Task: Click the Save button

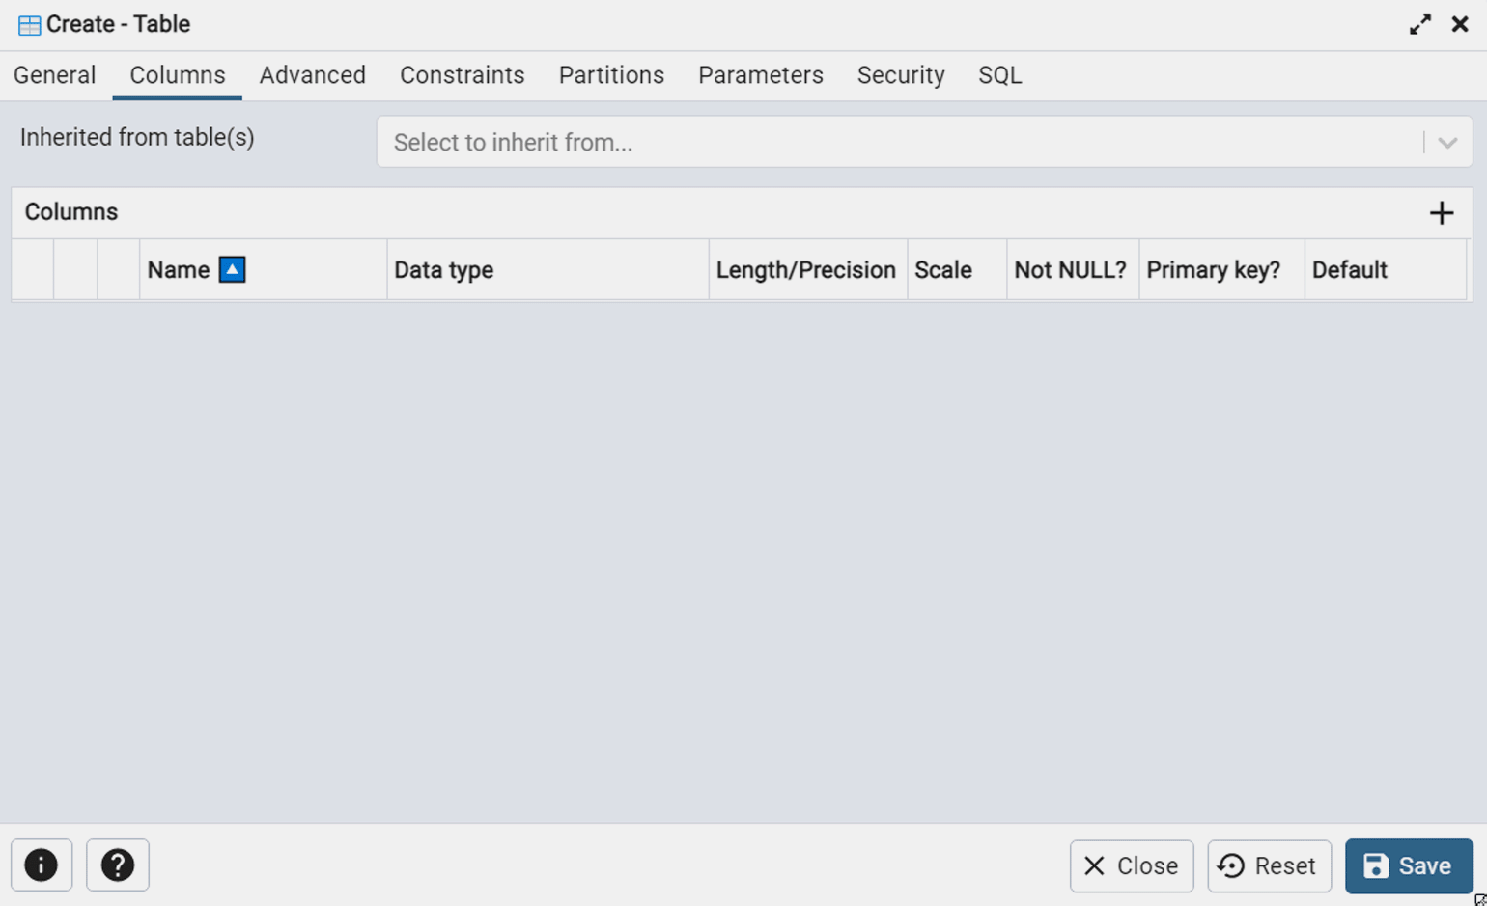Action: point(1409,866)
